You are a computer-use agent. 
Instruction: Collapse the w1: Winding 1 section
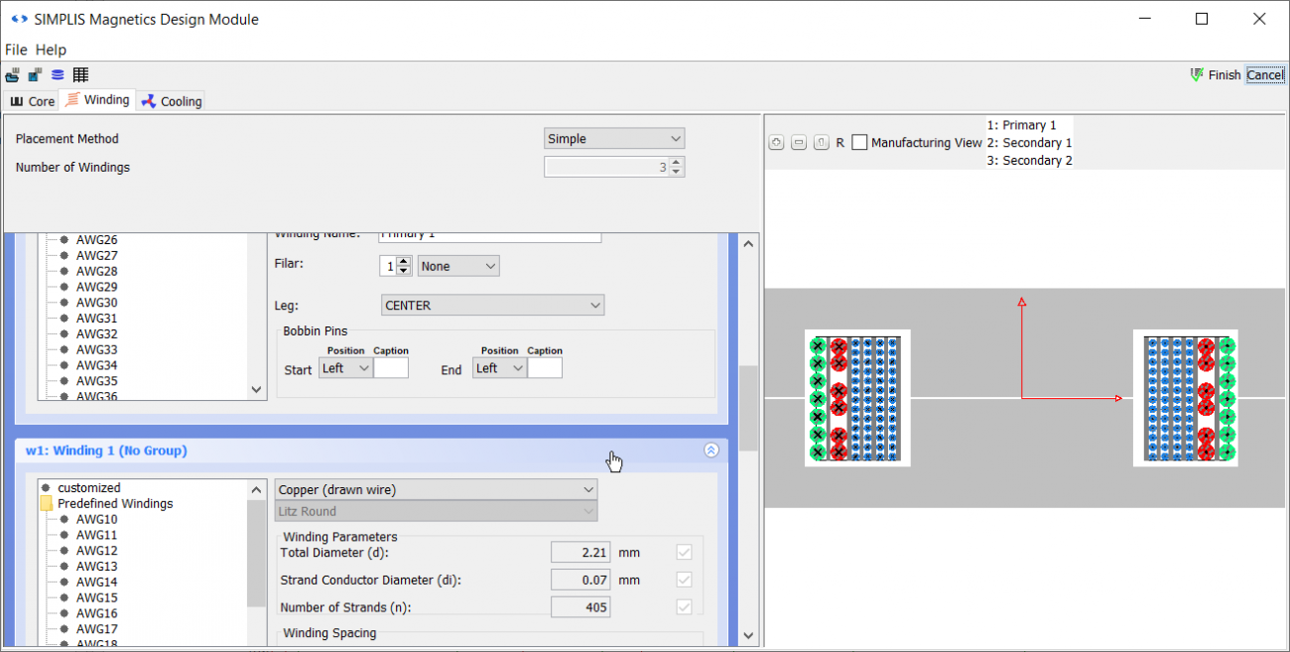point(710,450)
